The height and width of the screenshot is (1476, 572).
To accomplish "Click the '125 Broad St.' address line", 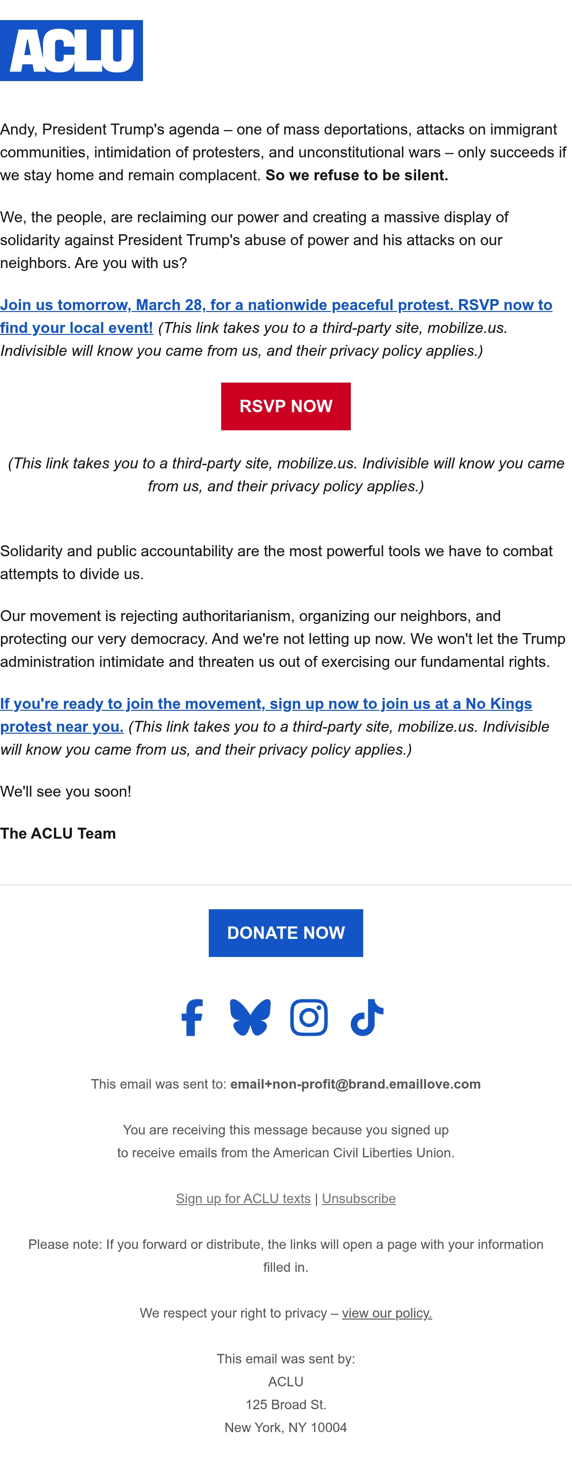I will (x=286, y=1405).
